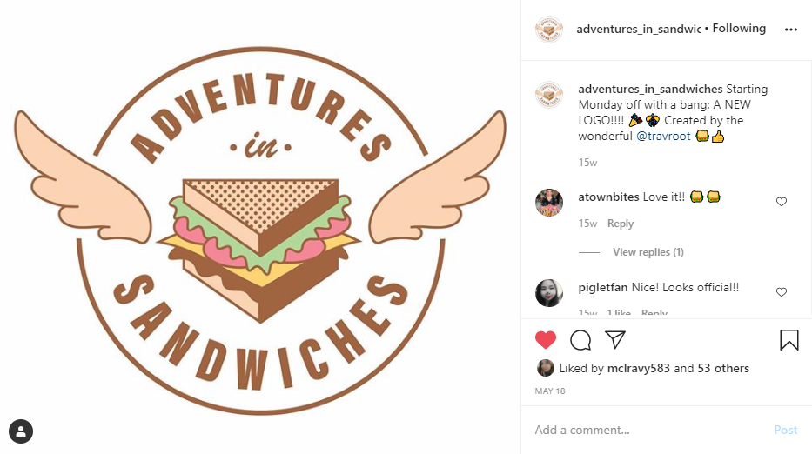Open the comment speech bubble icon

pos(580,340)
